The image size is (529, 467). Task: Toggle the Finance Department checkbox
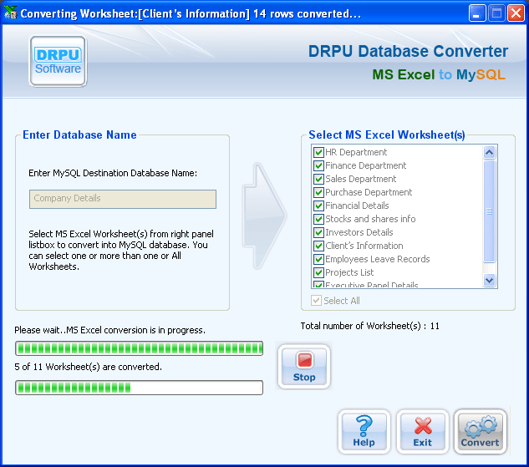318,165
